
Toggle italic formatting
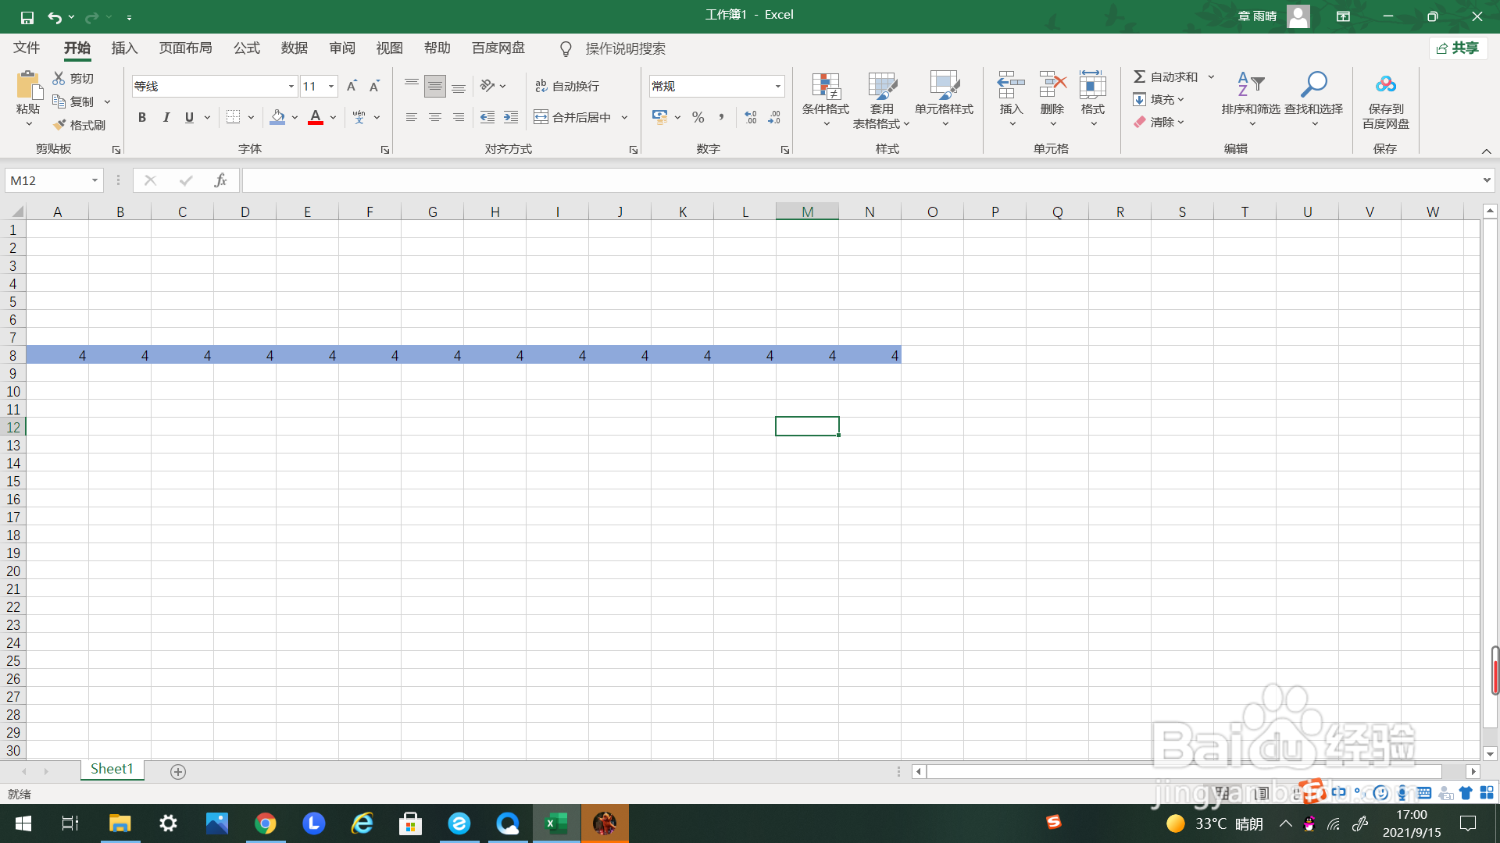pyautogui.click(x=166, y=117)
